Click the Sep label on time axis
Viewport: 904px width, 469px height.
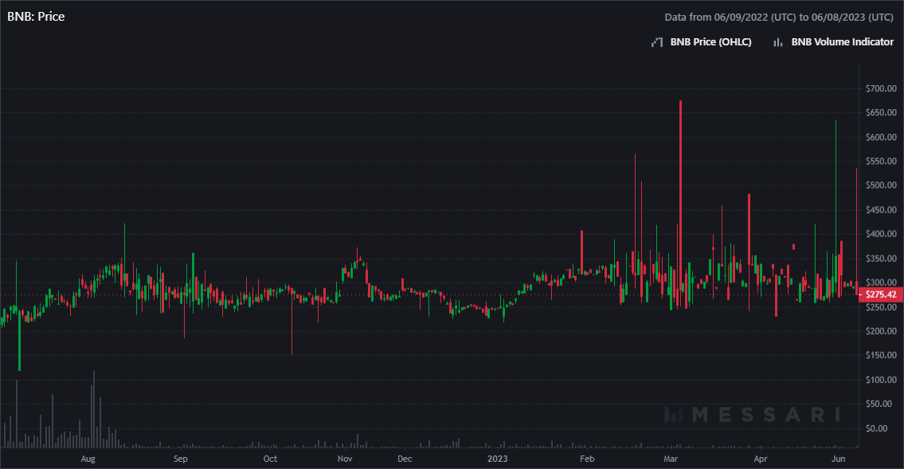(181, 459)
